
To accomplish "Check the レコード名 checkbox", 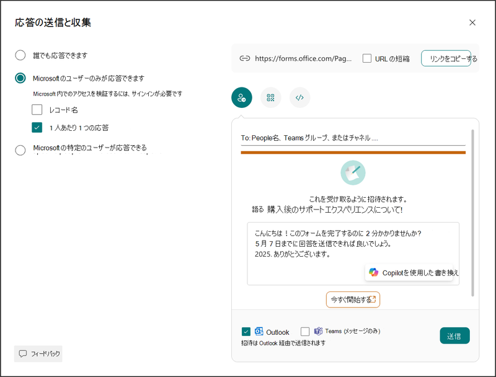I will click(36, 110).
